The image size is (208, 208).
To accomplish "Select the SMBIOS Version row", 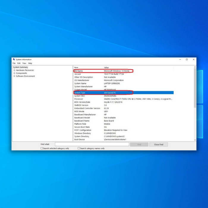I will pos(124,105).
